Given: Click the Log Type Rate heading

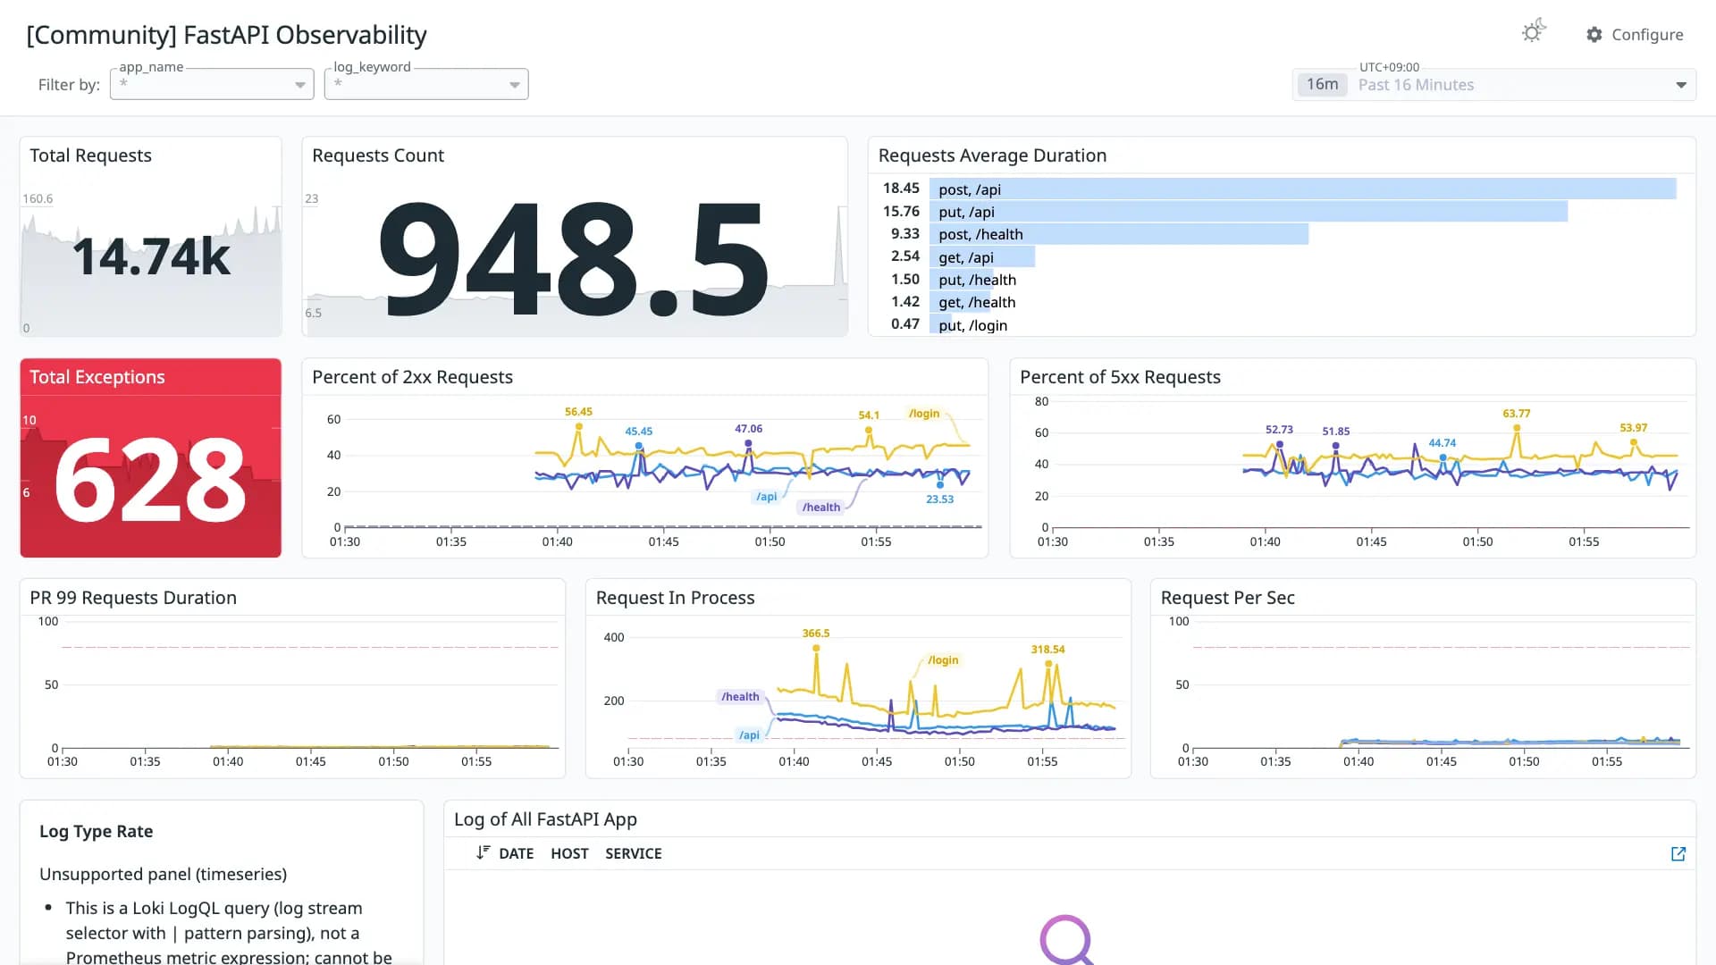Looking at the screenshot, I should point(96,831).
